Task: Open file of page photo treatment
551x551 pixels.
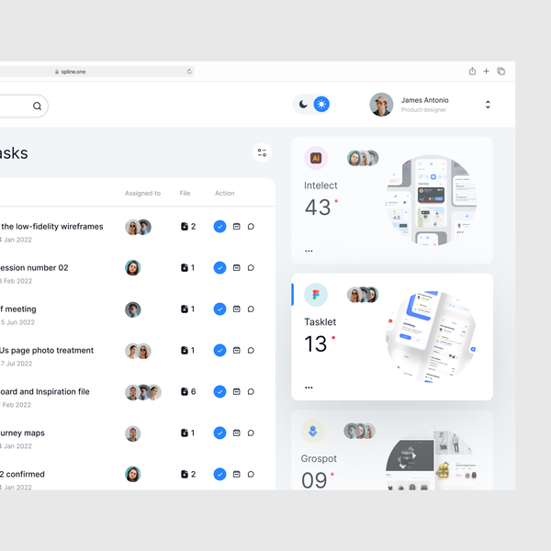Action: coord(187,351)
